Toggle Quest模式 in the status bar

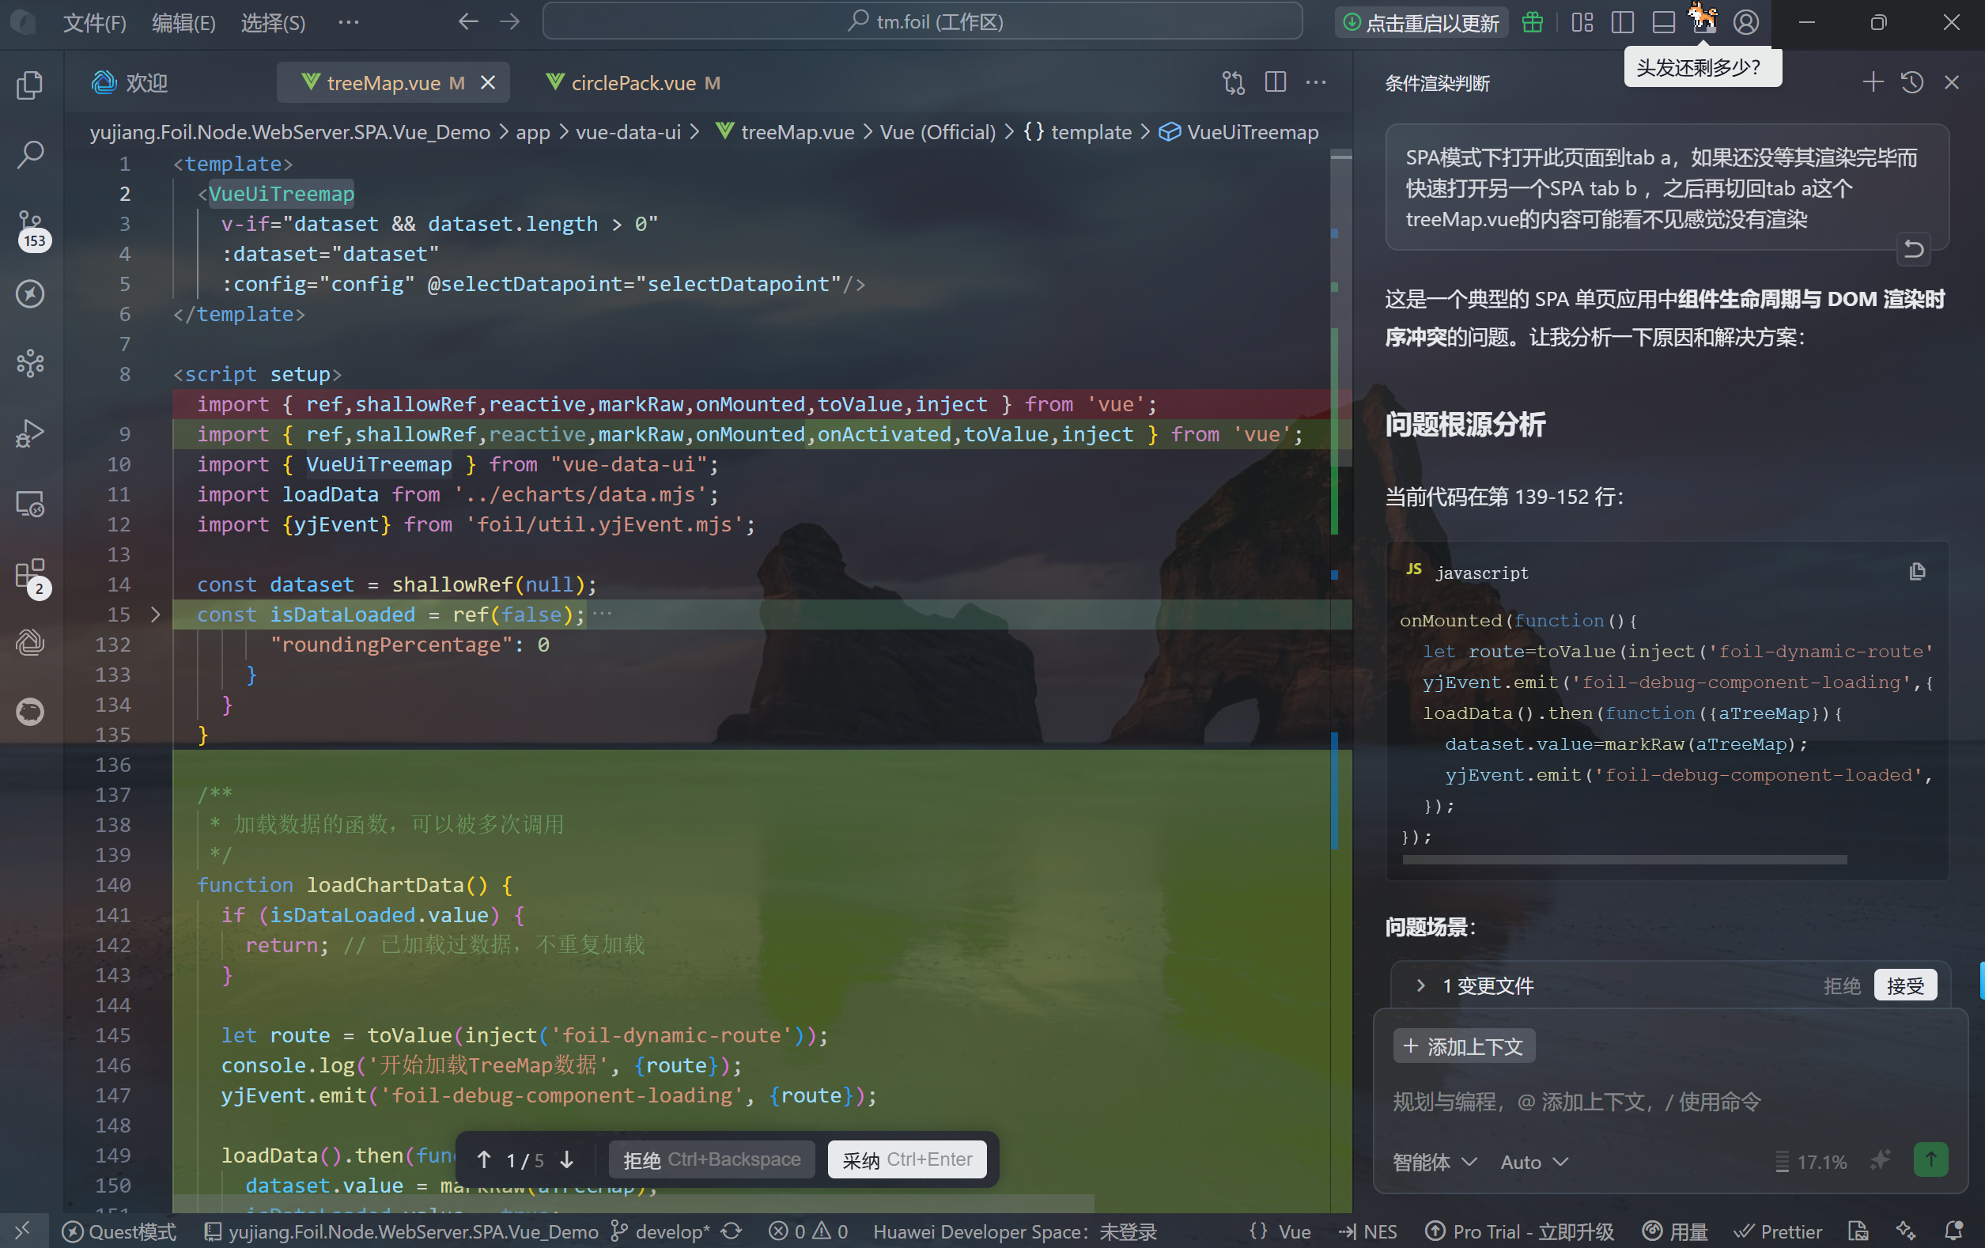coord(119,1231)
